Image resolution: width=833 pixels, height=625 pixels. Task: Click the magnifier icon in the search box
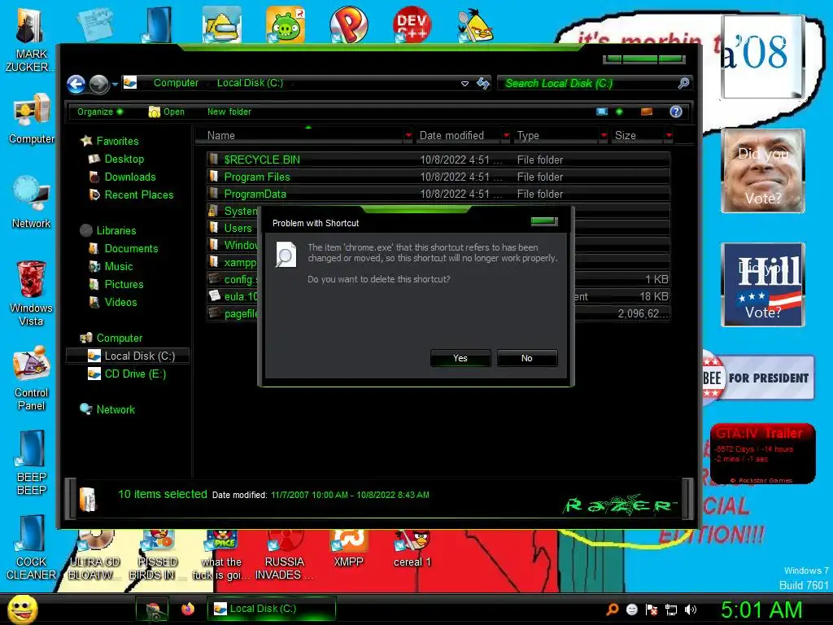click(683, 83)
